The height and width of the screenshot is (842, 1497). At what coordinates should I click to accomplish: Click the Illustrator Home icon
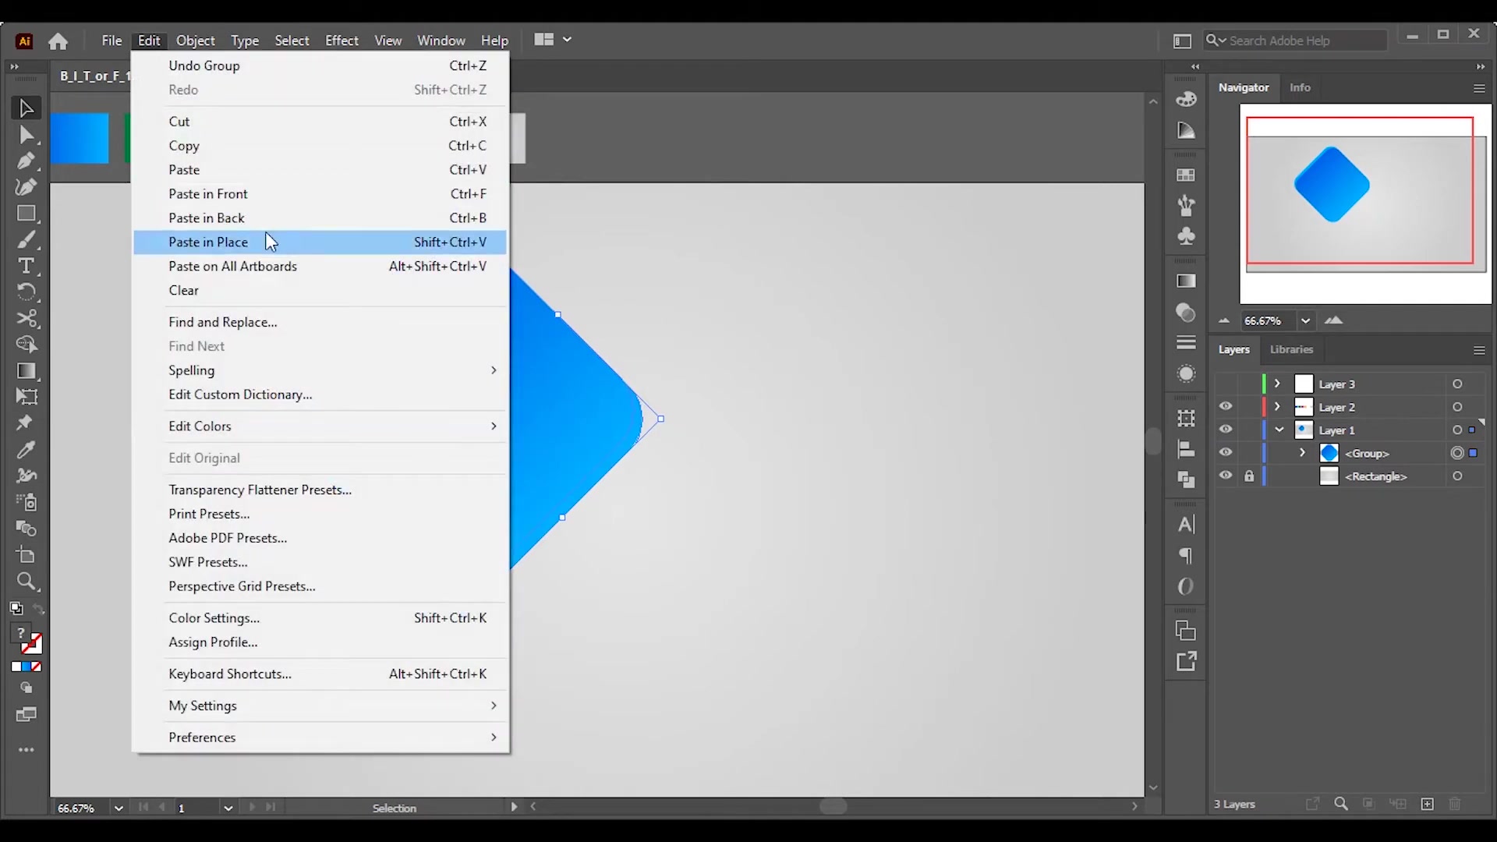[58, 41]
